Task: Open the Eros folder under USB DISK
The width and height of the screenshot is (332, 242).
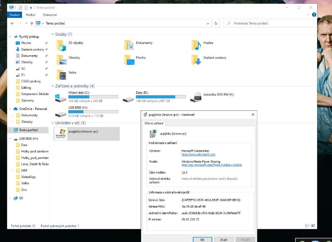Action: [x=24, y=145]
